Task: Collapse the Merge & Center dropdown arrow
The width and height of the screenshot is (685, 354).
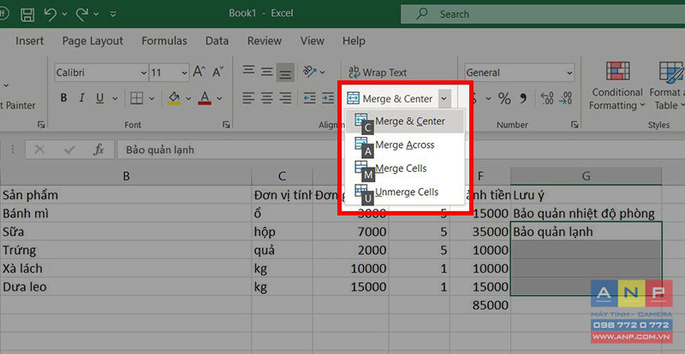Action: (x=444, y=98)
